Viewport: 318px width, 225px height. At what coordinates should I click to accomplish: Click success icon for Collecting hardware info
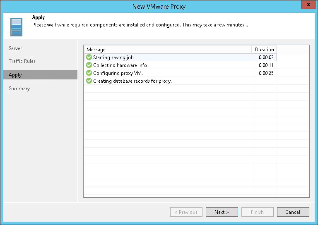pos(89,65)
